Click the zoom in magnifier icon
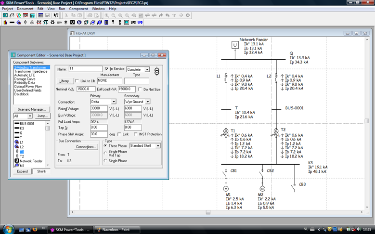Image resolution: width=375 pixels, height=234 pixels. tap(107, 15)
